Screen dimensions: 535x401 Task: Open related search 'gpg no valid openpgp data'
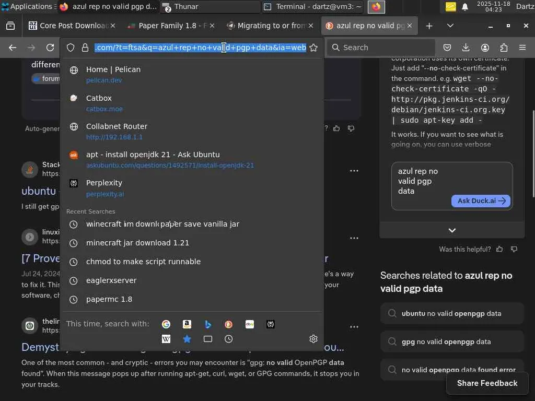click(452, 341)
